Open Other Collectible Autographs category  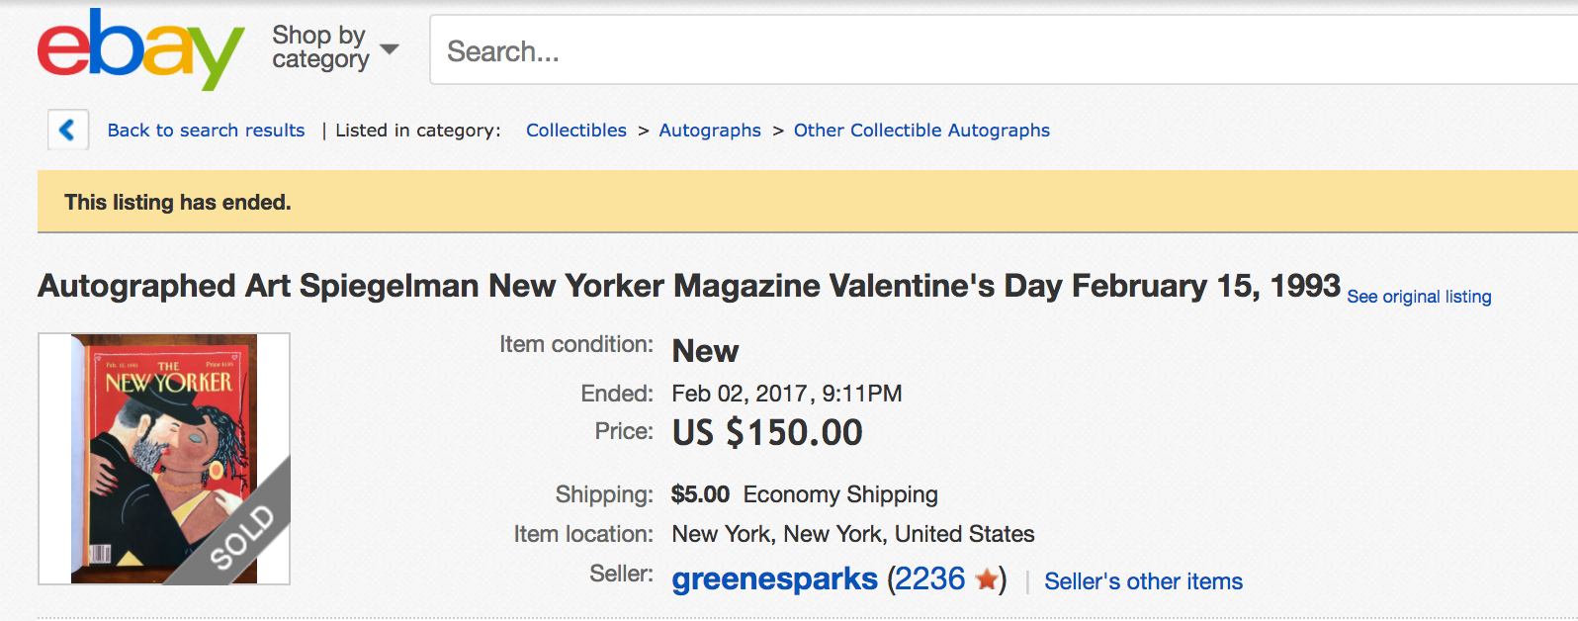[921, 131]
